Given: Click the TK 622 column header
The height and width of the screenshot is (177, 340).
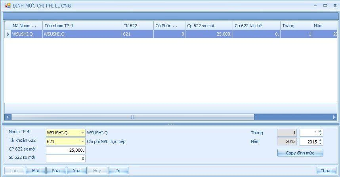Looking at the screenshot, I should coord(138,26).
